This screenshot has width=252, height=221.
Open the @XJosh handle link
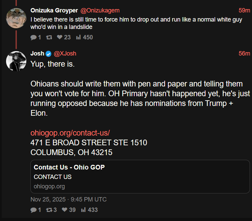(65, 54)
